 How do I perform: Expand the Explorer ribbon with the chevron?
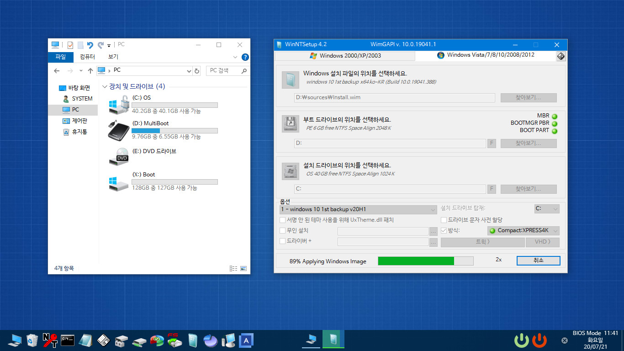tap(235, 57)
